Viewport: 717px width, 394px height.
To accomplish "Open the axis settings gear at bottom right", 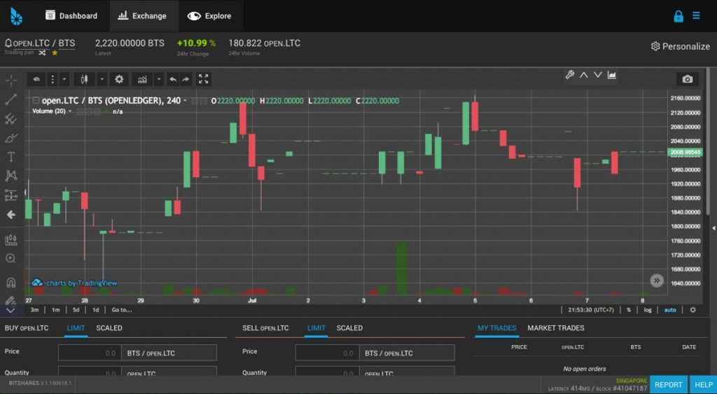I will click(x=692, y=310).
